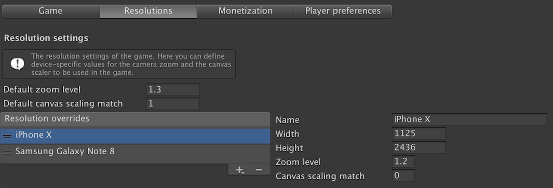Edit the Height value 2436
This screenshot has height=188, width=553.
[419, 147]
